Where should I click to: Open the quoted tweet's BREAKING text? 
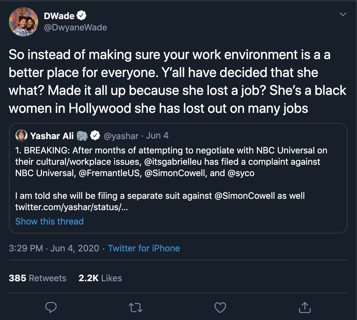(171, 162)
